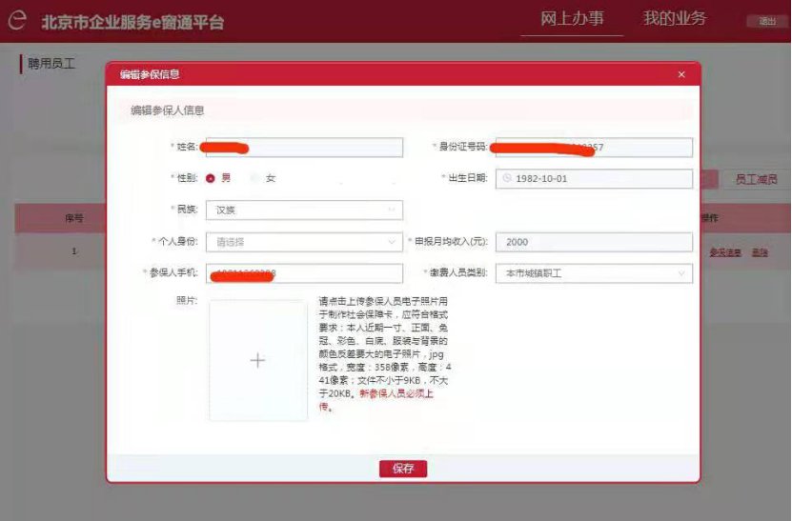Click the 员工减员 button
This screenshot has height=521, width=792.
[755, 180]
